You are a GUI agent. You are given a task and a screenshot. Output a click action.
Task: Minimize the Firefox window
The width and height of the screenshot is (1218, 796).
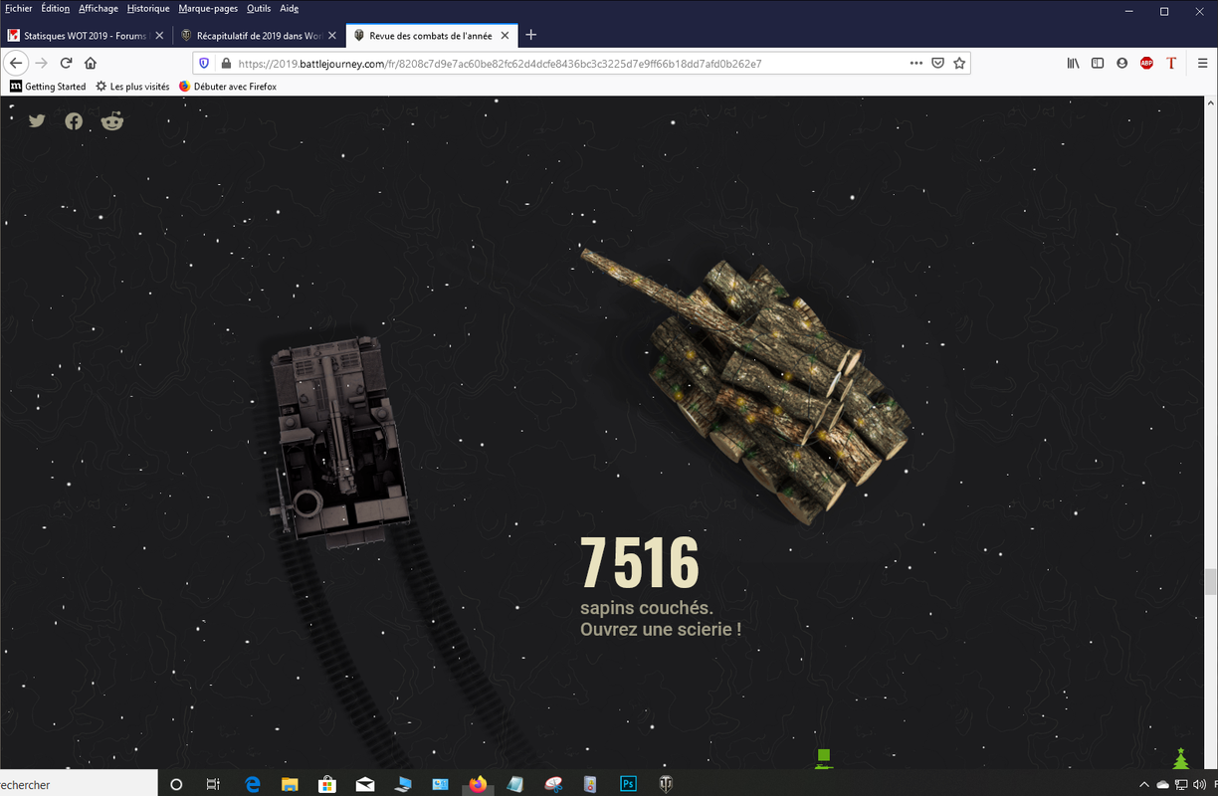[1128, 11]
